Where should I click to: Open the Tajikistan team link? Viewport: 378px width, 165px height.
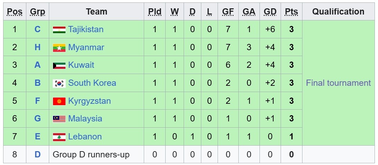click(x=86, y=29)
